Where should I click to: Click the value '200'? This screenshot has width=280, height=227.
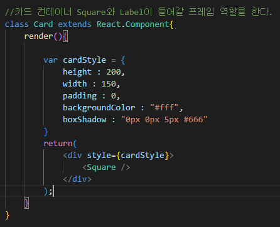114,72
